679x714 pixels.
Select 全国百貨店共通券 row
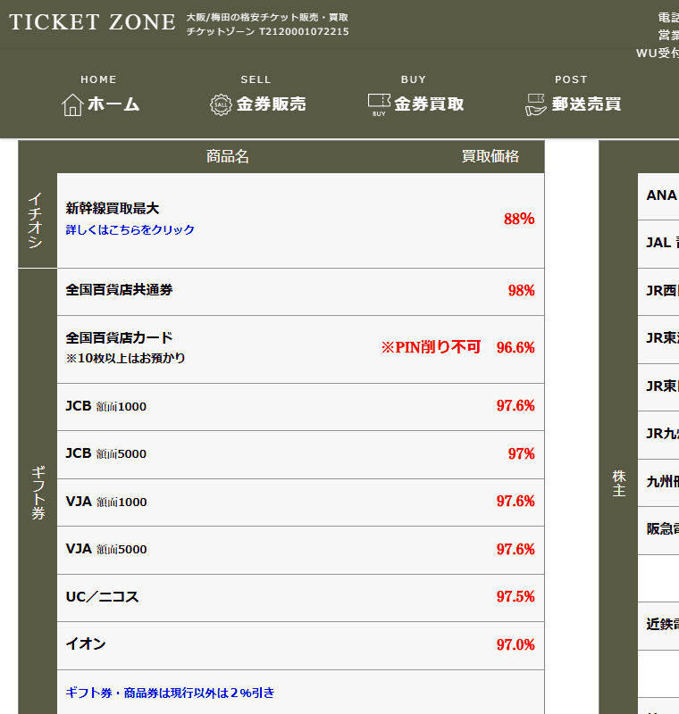[301, 292]
